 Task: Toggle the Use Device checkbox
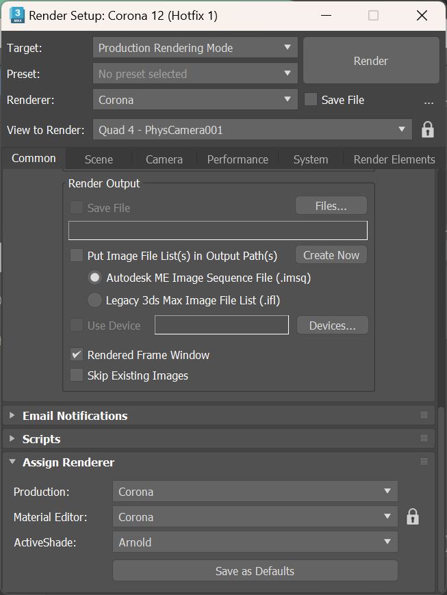click(77, 326)
